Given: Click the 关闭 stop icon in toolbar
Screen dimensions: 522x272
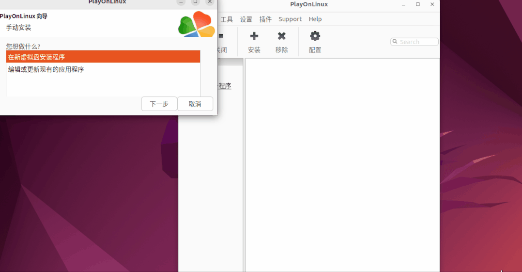Looking at the screenshot, I should [221, 36].
